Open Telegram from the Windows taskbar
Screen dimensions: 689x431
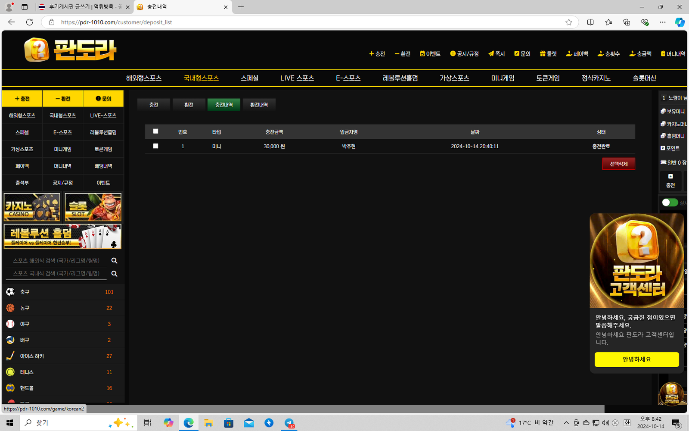[x=289, y=423]
